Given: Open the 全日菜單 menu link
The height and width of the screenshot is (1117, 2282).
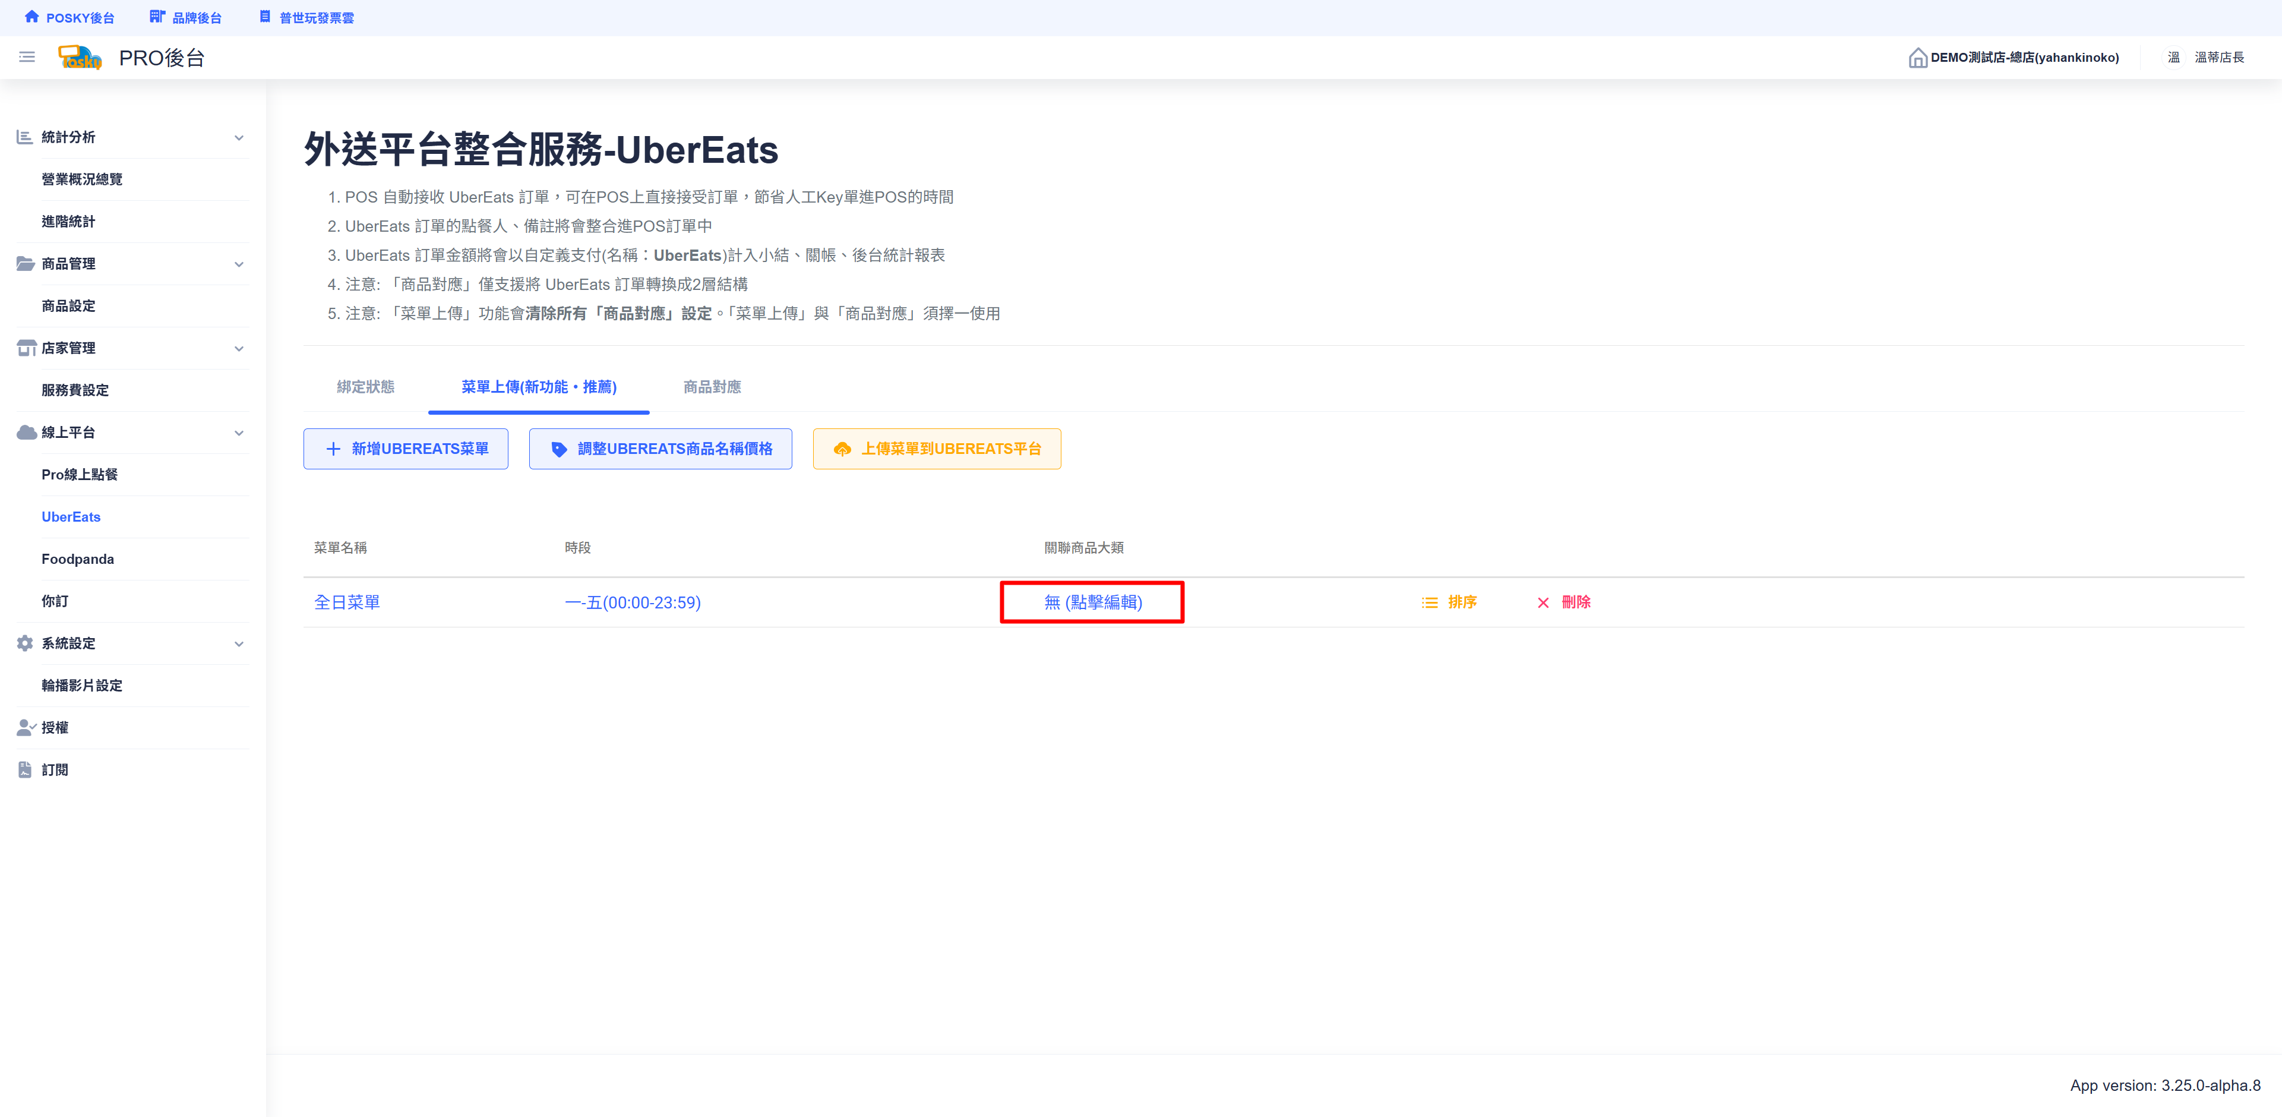Looking at the screenshot, I should tap(346, 602).
